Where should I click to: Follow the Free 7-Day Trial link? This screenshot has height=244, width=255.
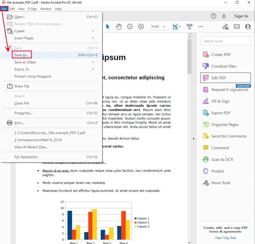225,238
